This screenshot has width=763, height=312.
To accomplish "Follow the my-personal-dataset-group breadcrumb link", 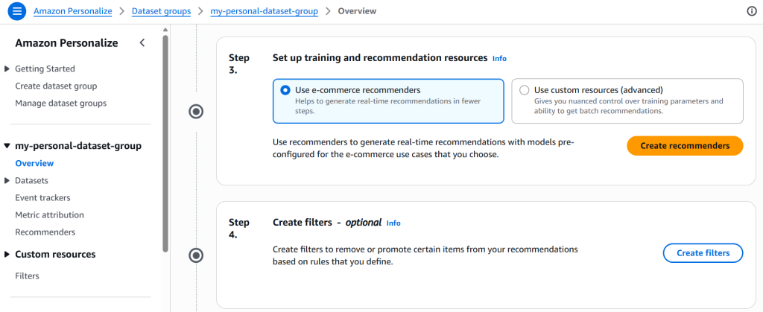I will point(265,11).
